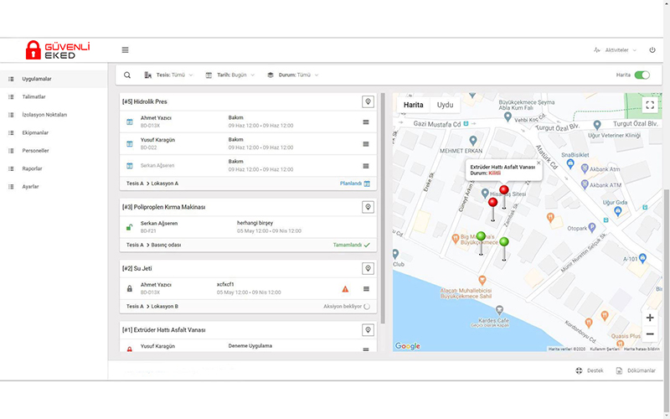
Task: Open the Tesis filter dropdown
Action: pos(169,75)
